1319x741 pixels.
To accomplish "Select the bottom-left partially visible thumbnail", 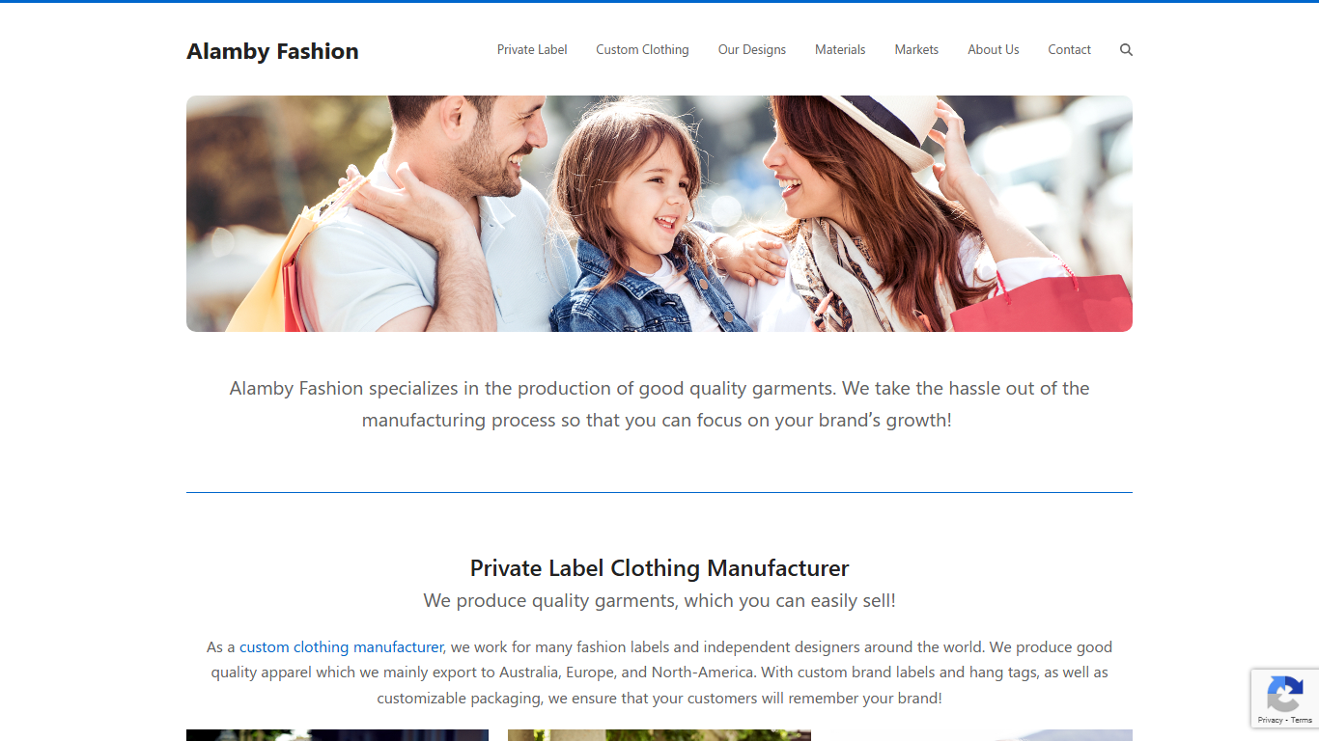I will 337,735.
